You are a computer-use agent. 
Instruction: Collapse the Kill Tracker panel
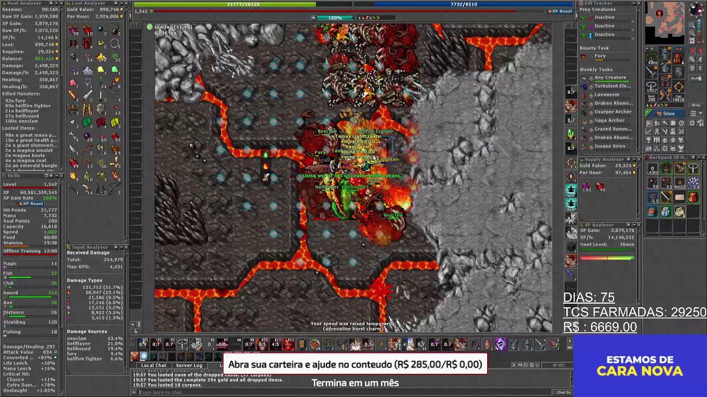[x=634, y=3]
